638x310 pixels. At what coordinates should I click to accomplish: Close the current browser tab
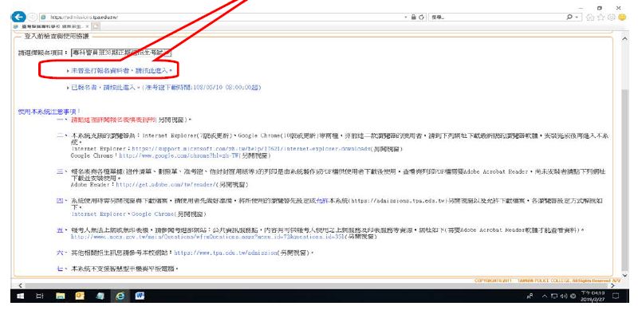tap(88, 26)
